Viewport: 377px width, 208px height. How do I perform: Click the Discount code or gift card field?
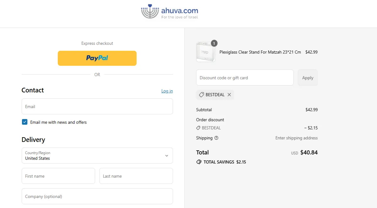245,77
